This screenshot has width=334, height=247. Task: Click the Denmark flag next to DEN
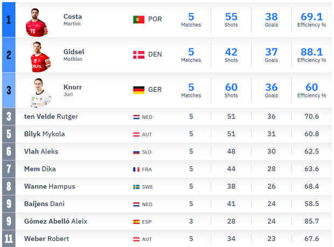tap(138, 55)
